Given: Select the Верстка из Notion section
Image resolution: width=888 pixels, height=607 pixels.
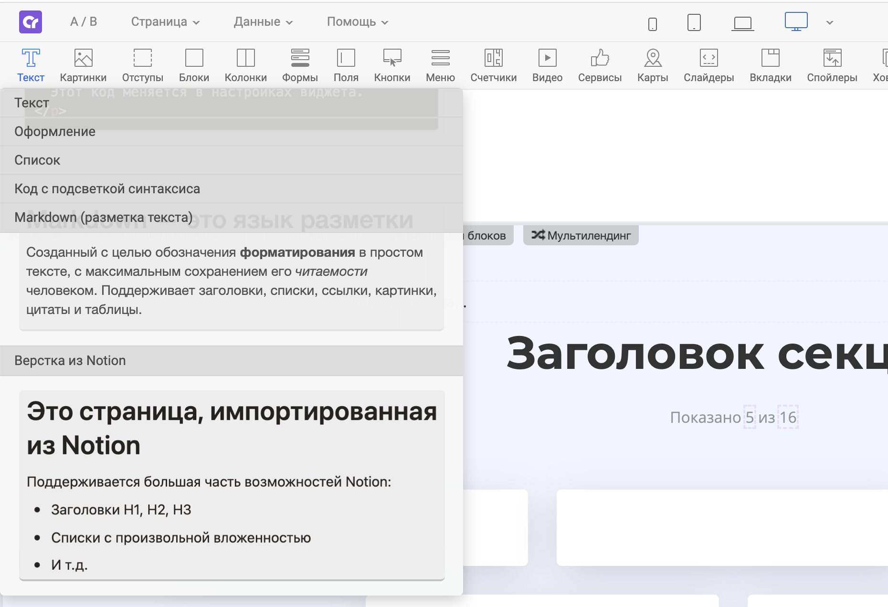Looking at the screenshot, I should [232, 360].
